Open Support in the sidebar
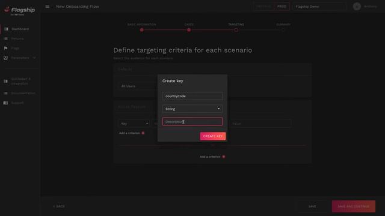The width and height of the screenshot is (385, 216). tap(17, 103)
